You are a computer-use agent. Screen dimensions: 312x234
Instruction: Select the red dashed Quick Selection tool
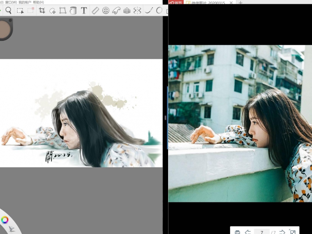tap(31, 10)
